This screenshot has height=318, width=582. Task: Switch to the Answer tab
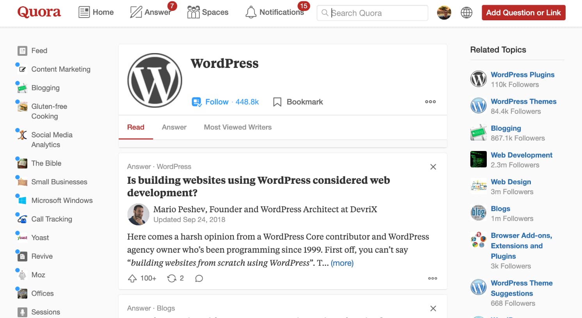click(174, 127)
